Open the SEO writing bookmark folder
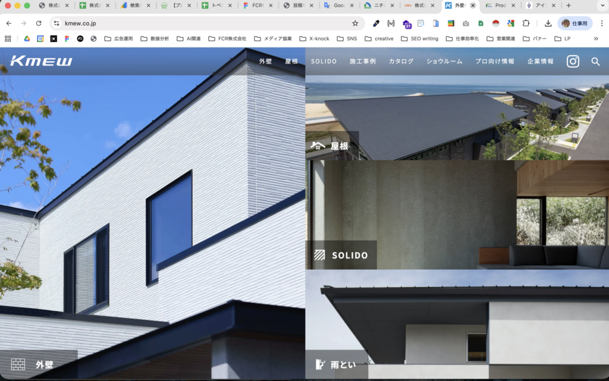This screenshot has height=381, width=609. (419, 39)
